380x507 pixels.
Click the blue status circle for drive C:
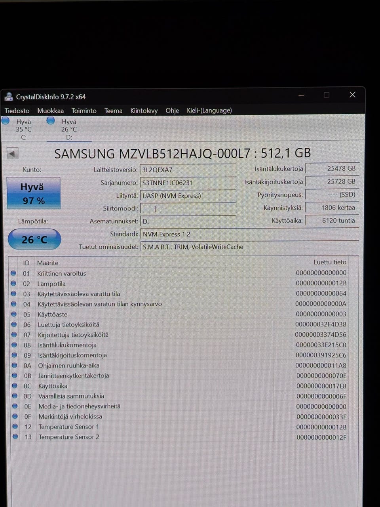coord(6,121)
